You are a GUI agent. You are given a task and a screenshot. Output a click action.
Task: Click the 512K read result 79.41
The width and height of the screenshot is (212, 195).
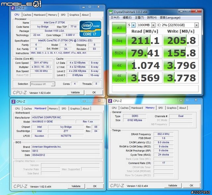click(x=145, y=53)
